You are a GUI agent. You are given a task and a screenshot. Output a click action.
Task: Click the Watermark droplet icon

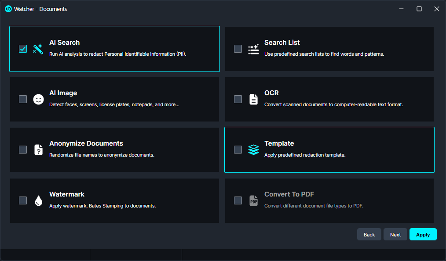[39, 200]
